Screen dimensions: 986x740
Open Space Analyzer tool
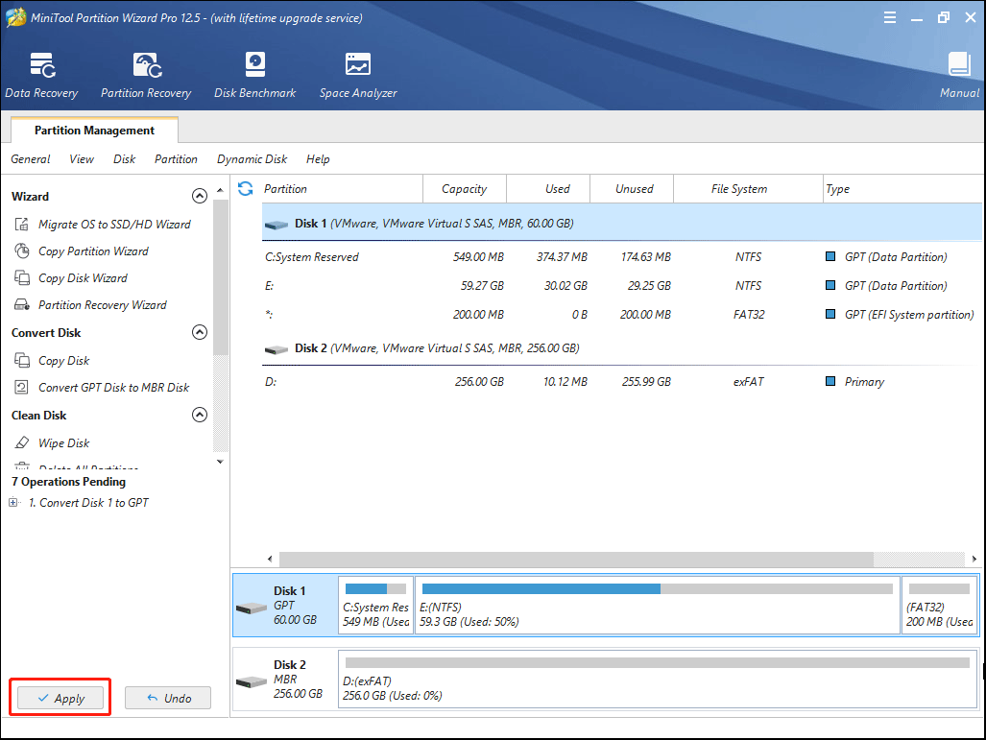pyautogui.click(x=358, y=76)
